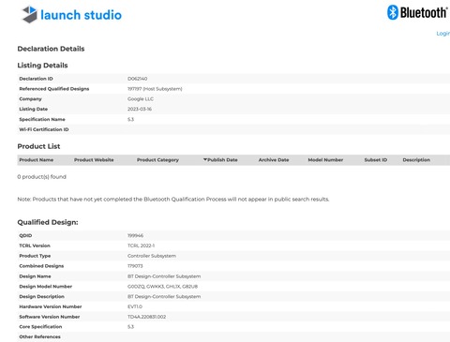The image size is (450, 342).
Task: Select hardware version EVT1.0
Action: (135, 306)
